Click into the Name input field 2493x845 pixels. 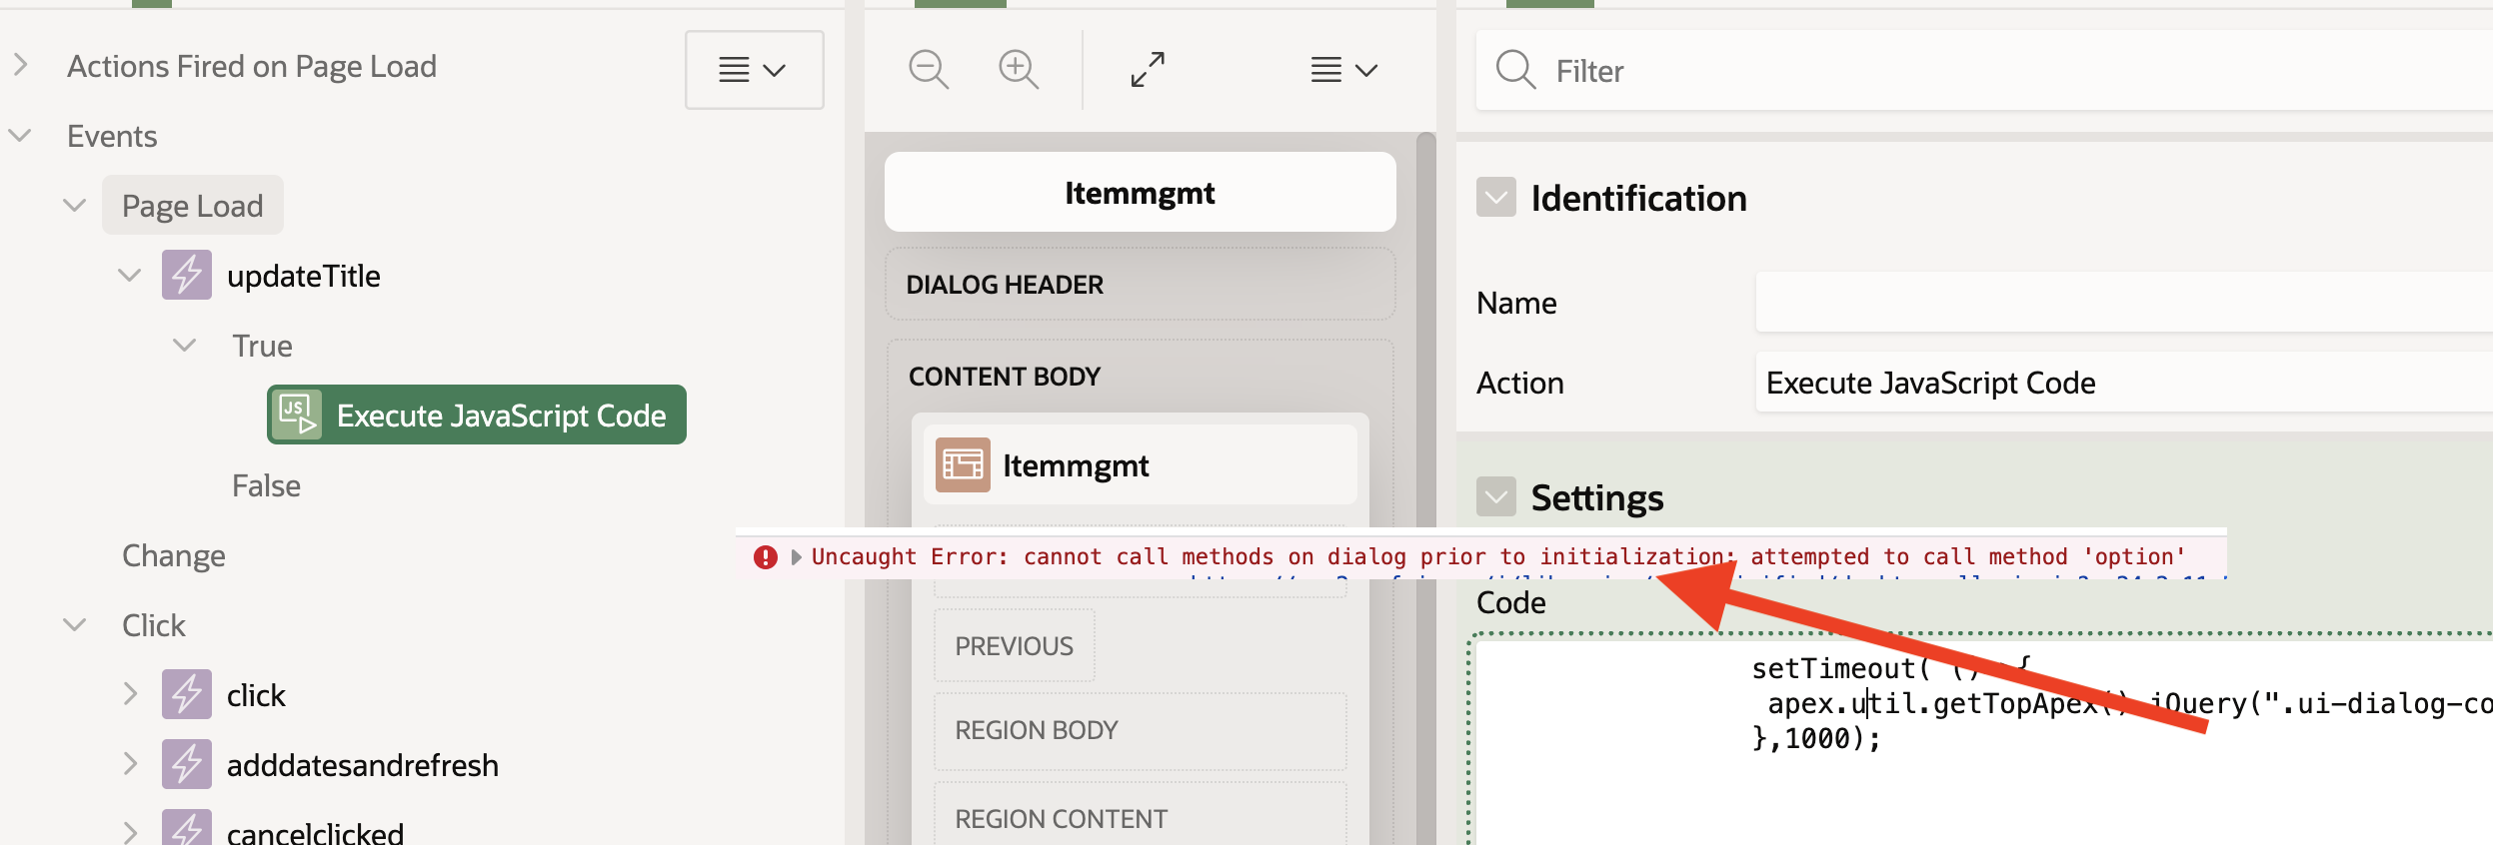(x=2119, y=303)
